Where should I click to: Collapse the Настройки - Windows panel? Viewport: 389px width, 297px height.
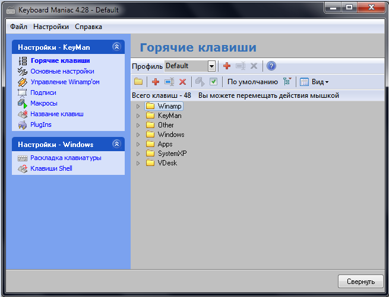coord(116,143)
